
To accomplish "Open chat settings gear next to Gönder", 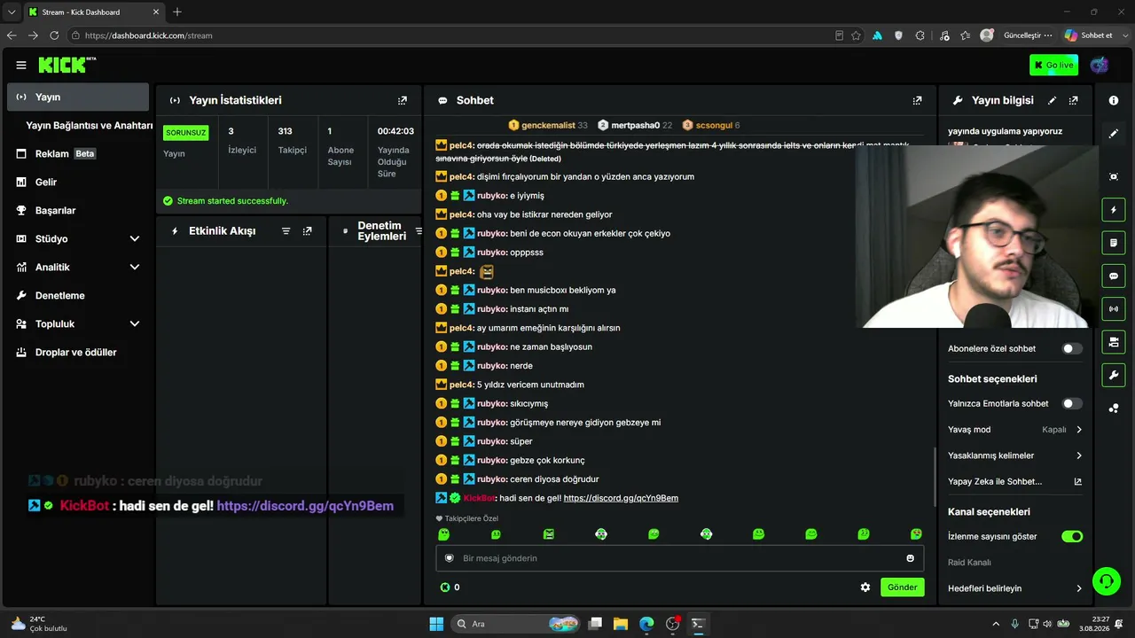I will (865, 587).
